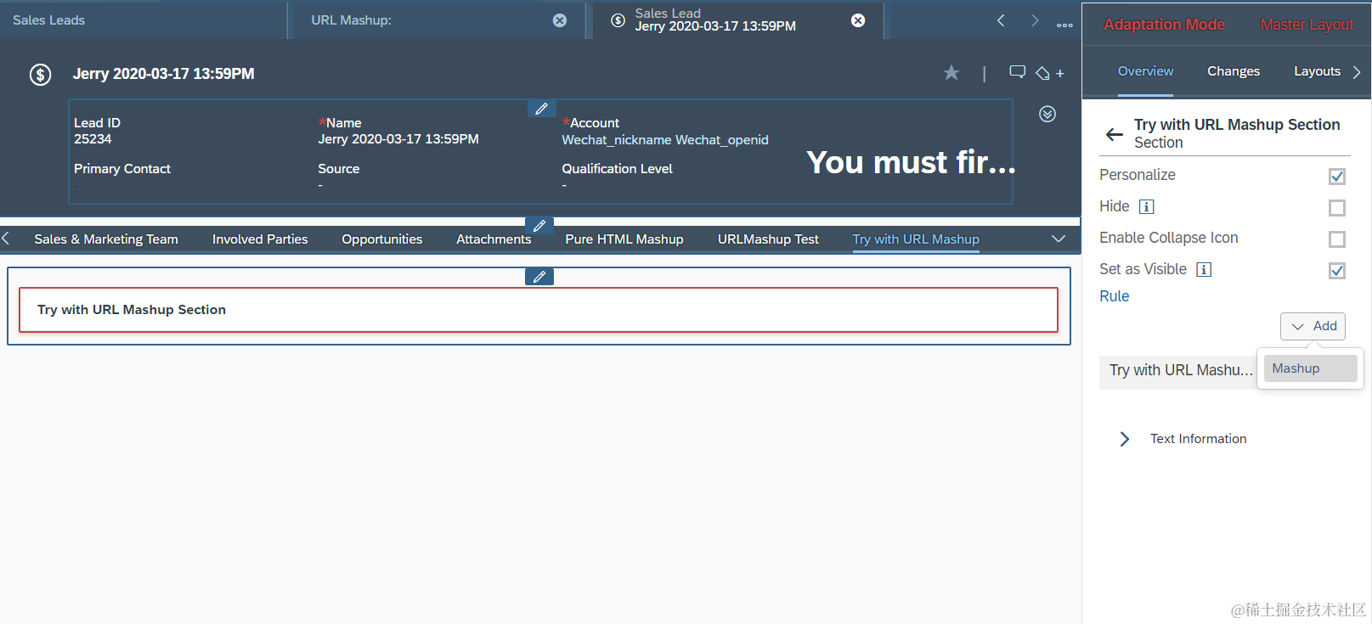Click the Source field label

point(339,169)
